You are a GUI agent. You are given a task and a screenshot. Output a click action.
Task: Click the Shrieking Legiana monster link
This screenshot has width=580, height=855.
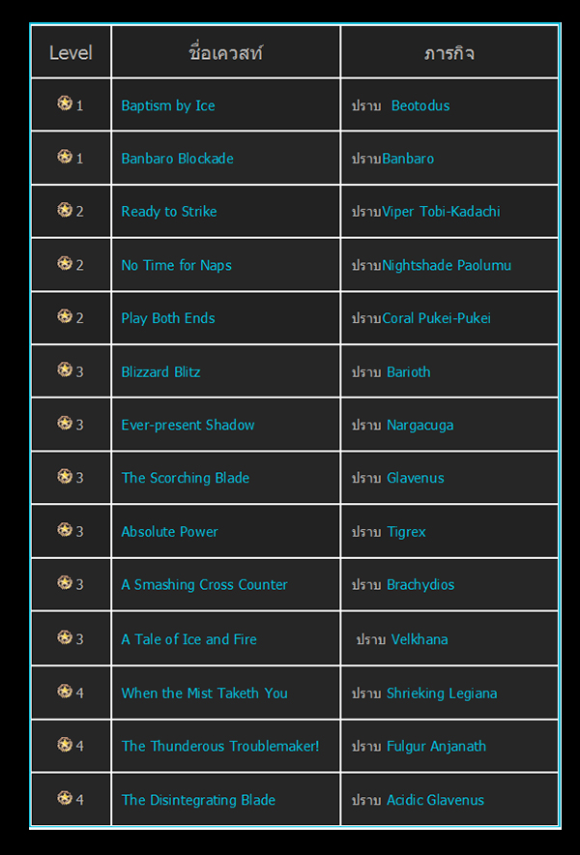tap(442, 693)
